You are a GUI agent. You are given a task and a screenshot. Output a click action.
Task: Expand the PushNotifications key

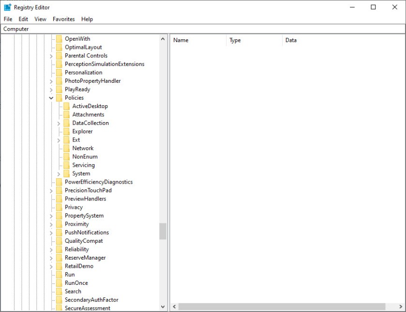[x=51, y=233]
